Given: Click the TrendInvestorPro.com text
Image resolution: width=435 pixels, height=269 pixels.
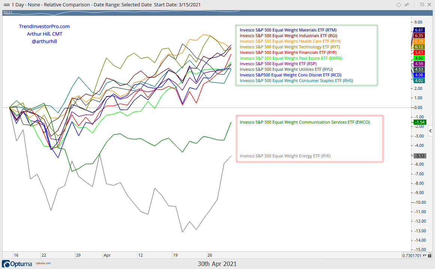Looking at the screenshot, I should (x=44, y=26).
